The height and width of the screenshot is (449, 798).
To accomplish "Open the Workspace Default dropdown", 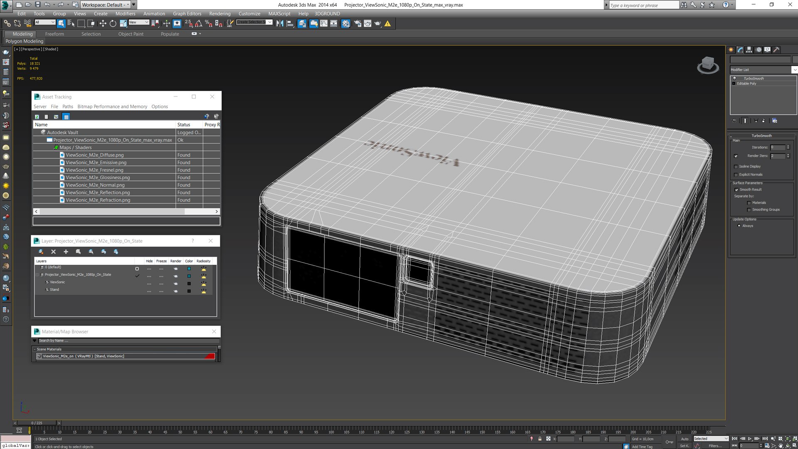I will [106, 5].
